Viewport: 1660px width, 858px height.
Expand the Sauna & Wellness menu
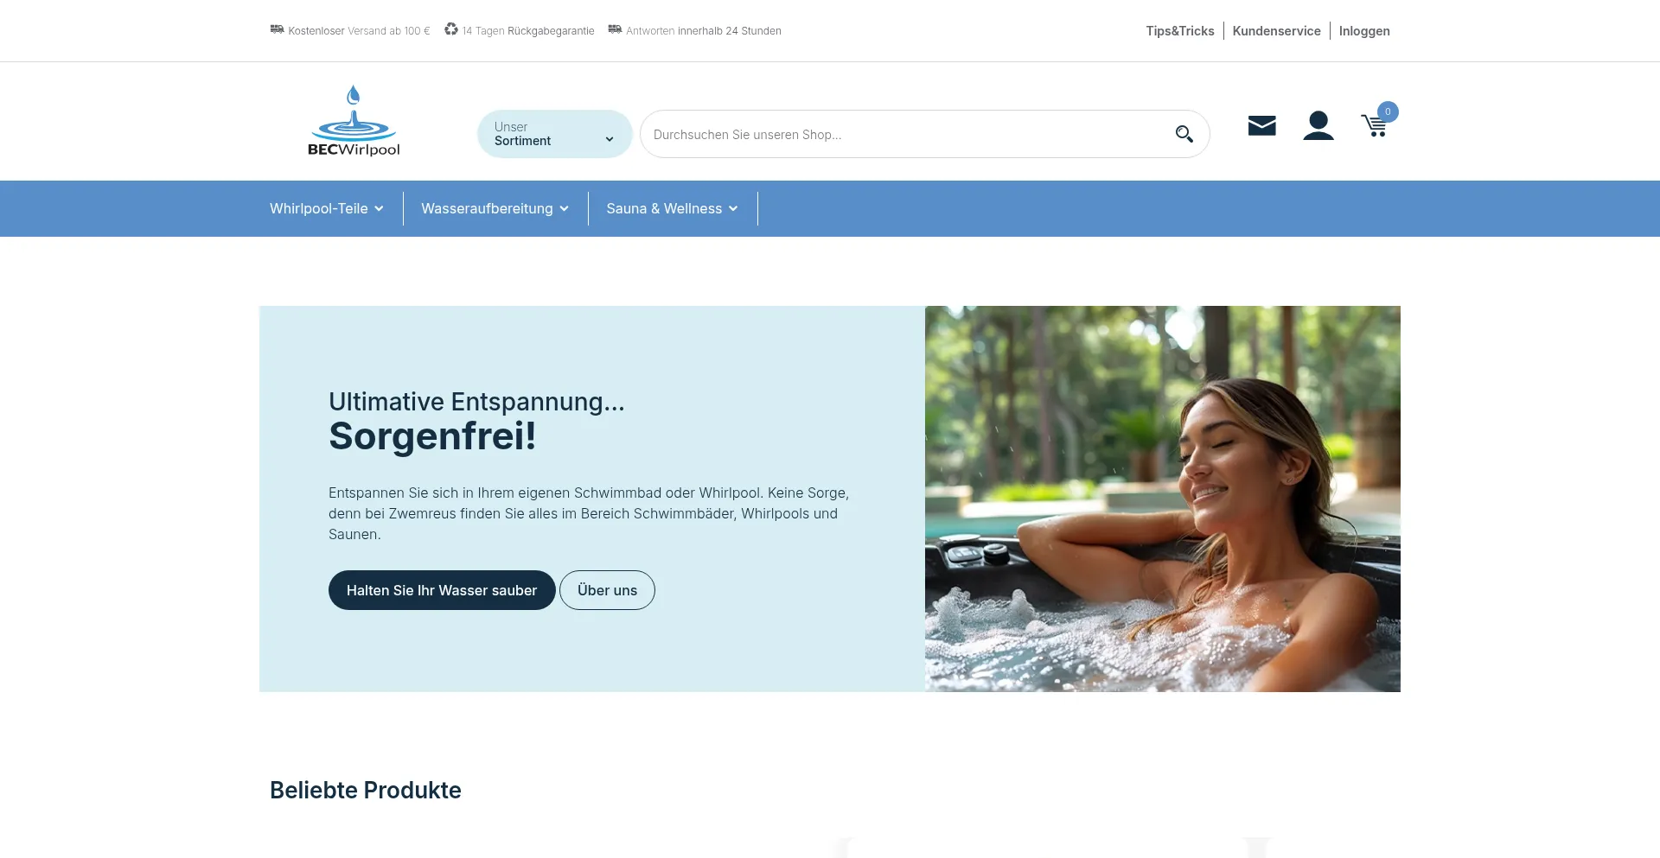click(x=673, y=208)
